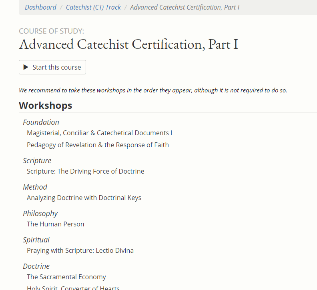Click the Foundation category heading
Screen dimensions: 317x290
click(x=41, y=122)
